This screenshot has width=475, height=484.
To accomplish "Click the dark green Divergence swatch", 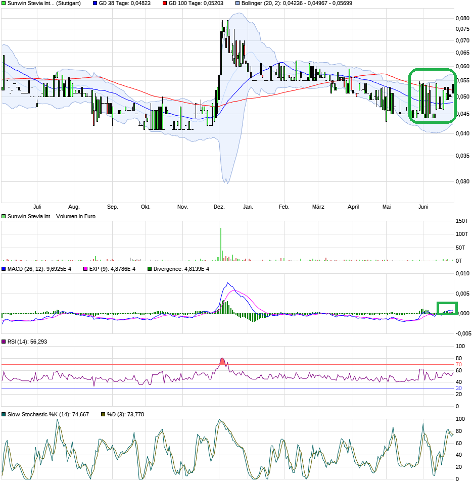I will tap(150, 269).
